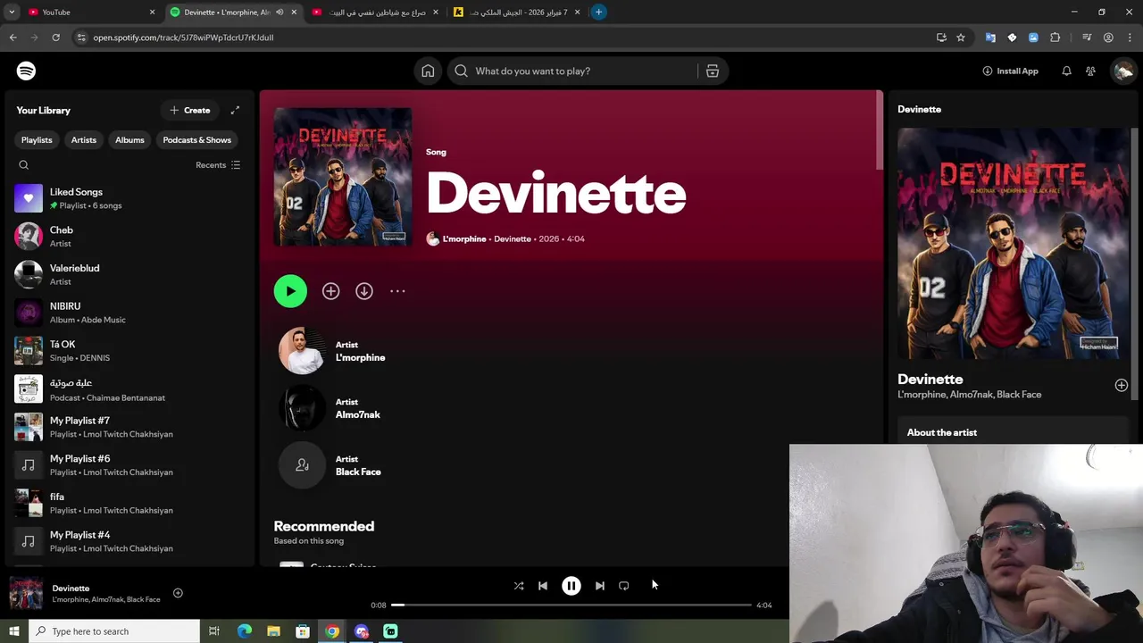The height and width of the screenshot is (643, 1143).
Task: Open a new browser tab
Action: point(598,12)
